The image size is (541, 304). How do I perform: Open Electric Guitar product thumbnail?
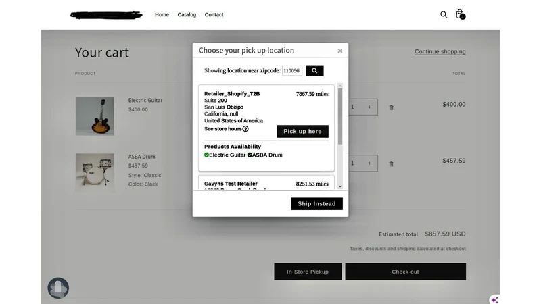tap(95, 116)
